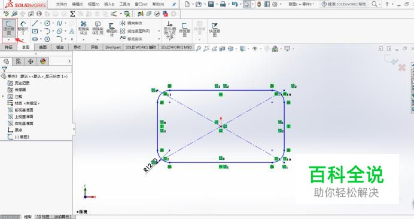Expand the Annotations (注解) tree node
Viewport: 414px width, 219px height.
click(x=3, y=97)
